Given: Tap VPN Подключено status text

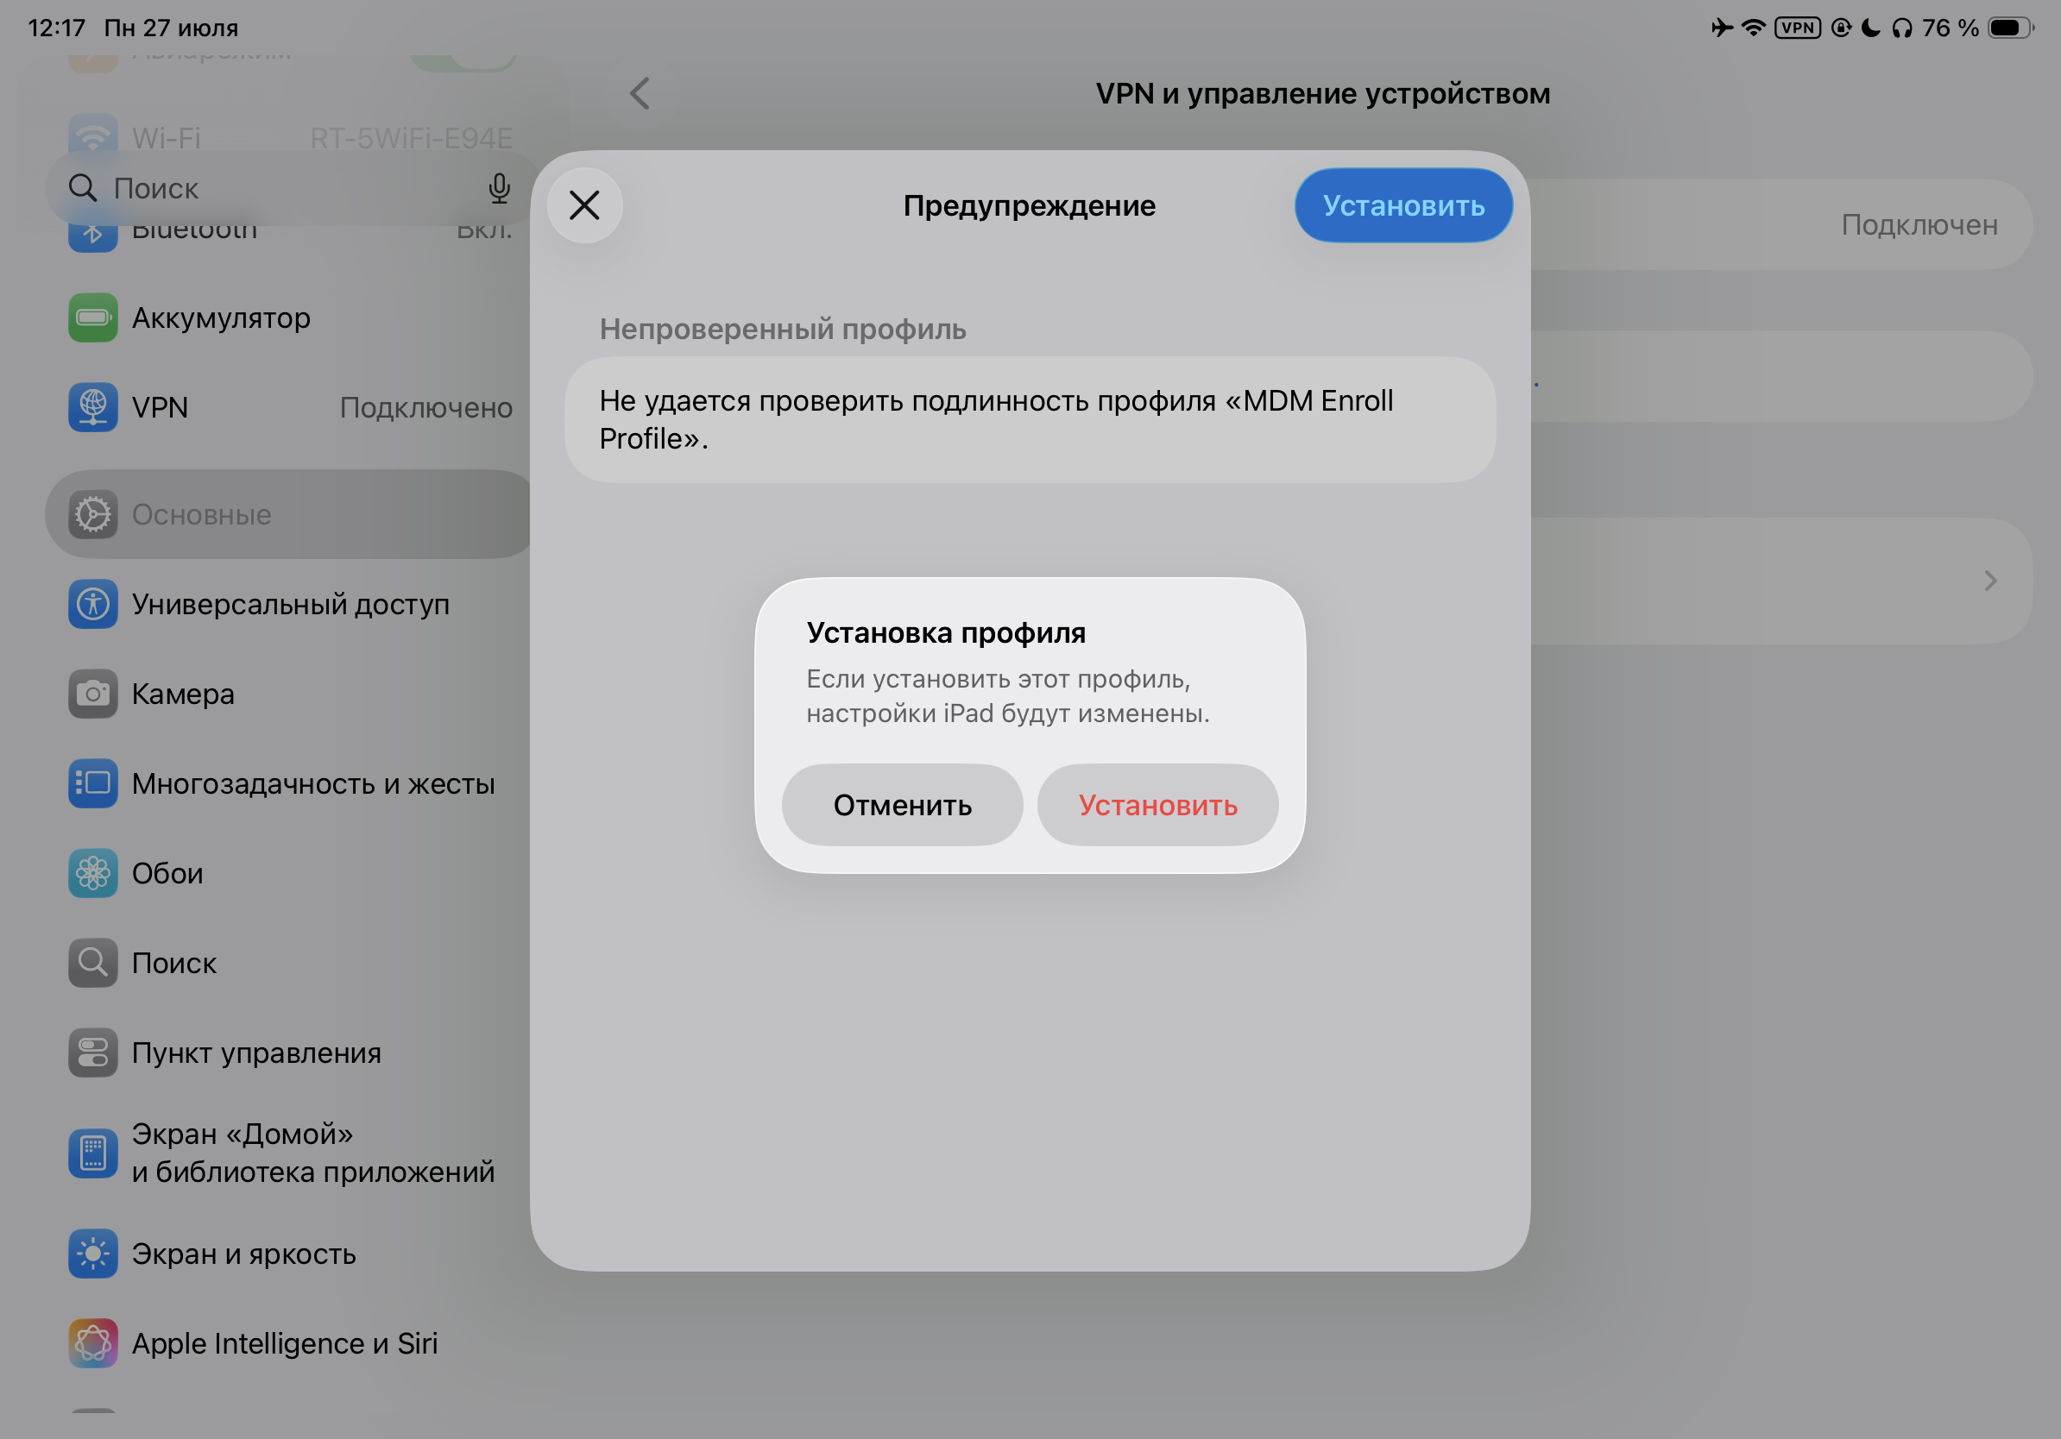Looking at the screenshot, I should pos(426,408).
